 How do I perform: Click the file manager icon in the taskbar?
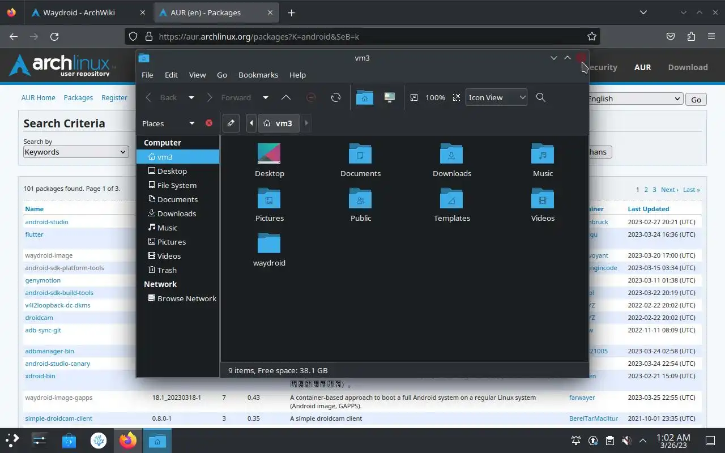pos(157,441)
